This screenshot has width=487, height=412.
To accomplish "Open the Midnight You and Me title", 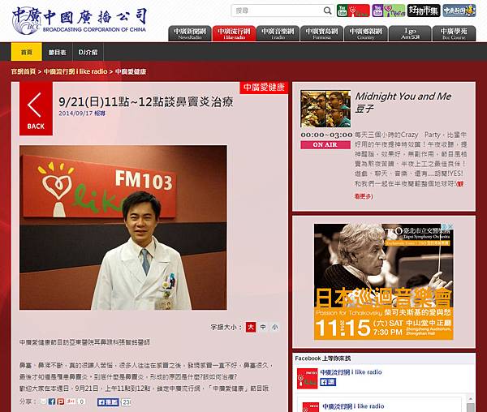I will tap(403, 97).
